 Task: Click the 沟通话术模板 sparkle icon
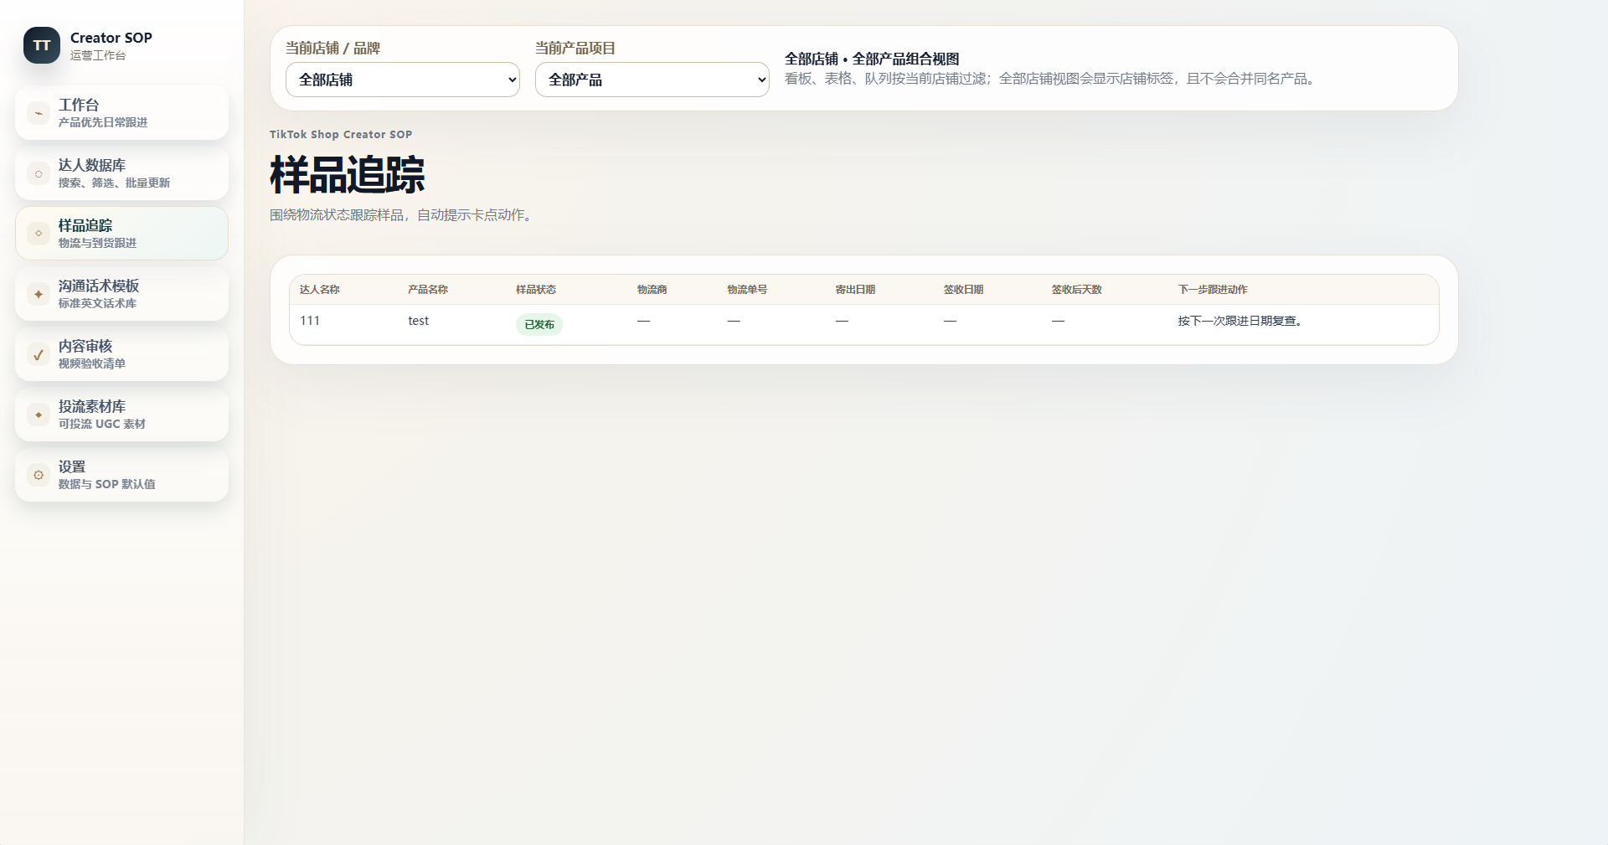pyautogui.click(x=39, y=294)
